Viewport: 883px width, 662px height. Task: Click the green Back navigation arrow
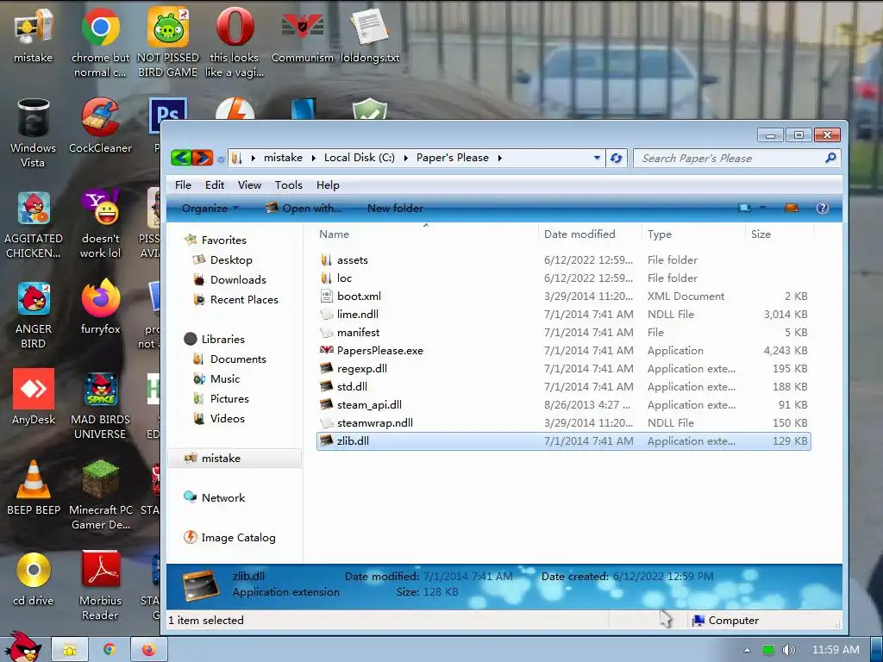pyautogui.click(x=181, y=158)
